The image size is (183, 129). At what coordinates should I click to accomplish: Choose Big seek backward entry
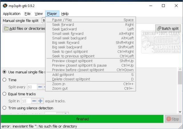tap(90, 47)
